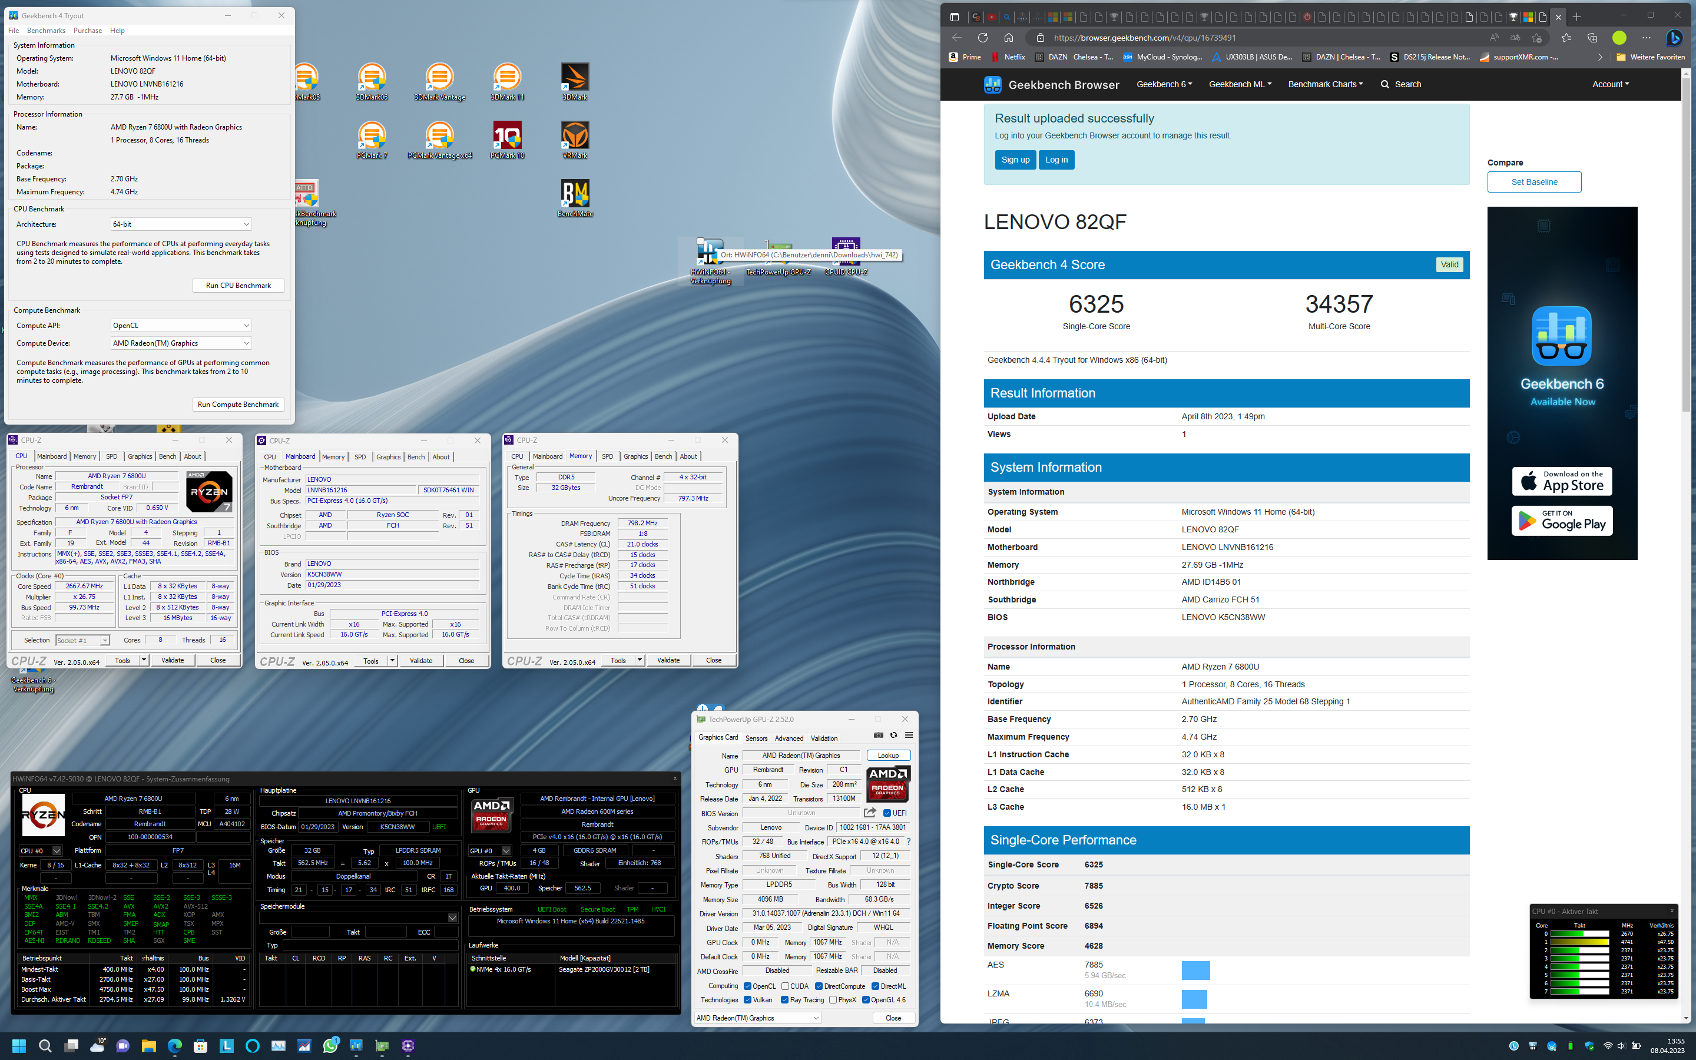
Task: Toggle the PhysX checkbox in GPU-Z
Action: 833,1001
